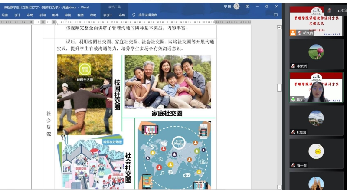Click the comments speech bubble icon
Image resolution: width=347 pixels, height=190 pixels.
(275, 15)
